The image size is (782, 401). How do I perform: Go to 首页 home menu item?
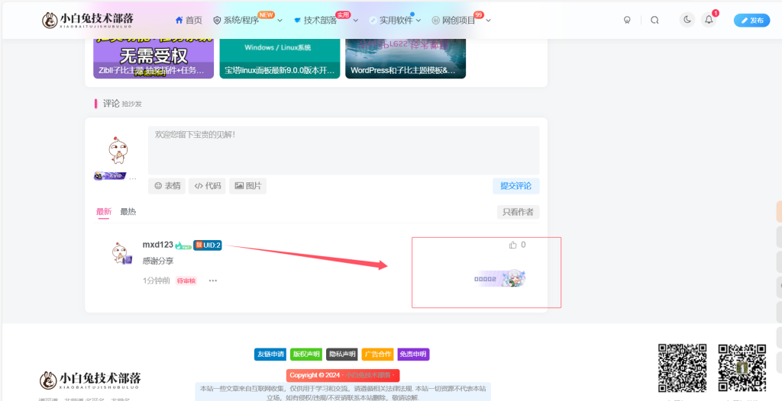[x=189, y=21]
